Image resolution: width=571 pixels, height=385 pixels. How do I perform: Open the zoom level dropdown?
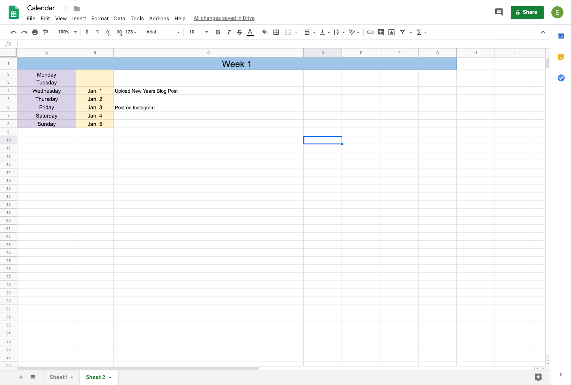(66, 32)
